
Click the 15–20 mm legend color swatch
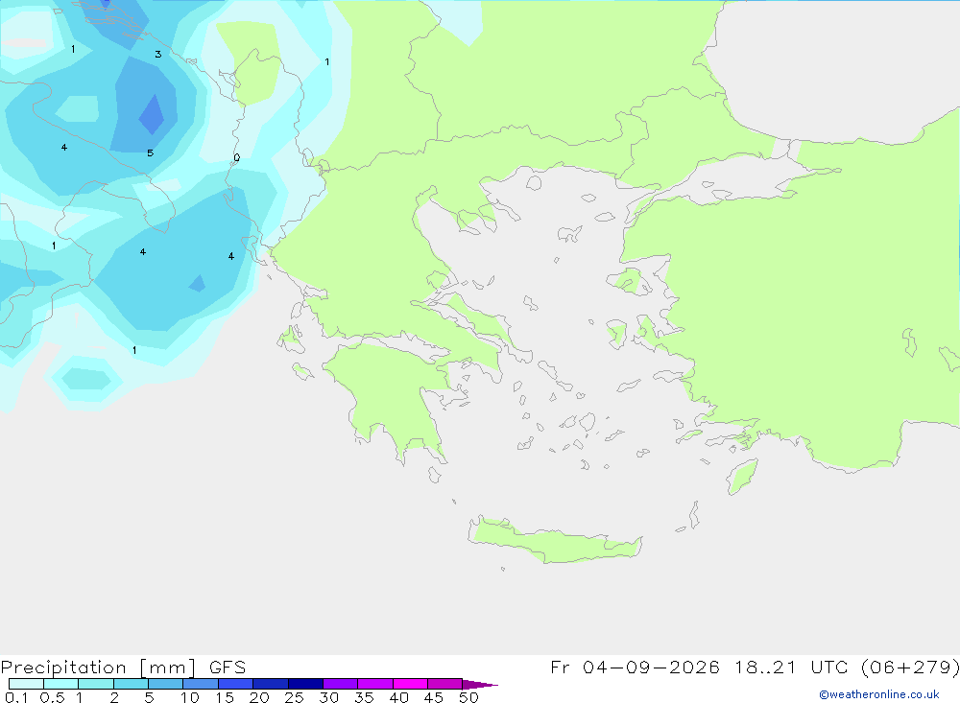coord(236,684)
